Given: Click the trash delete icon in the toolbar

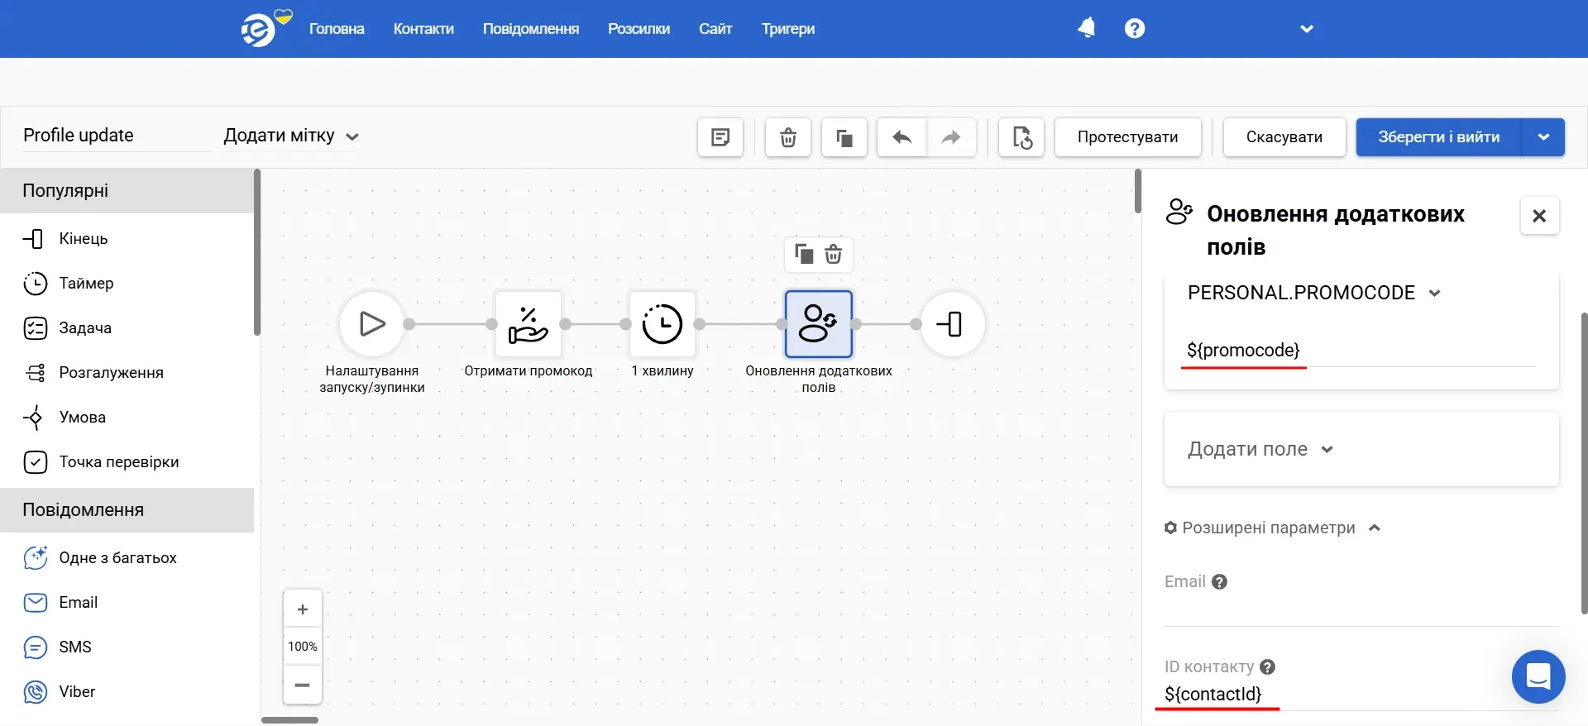Looking at the screenshot, I should (788, 137).
